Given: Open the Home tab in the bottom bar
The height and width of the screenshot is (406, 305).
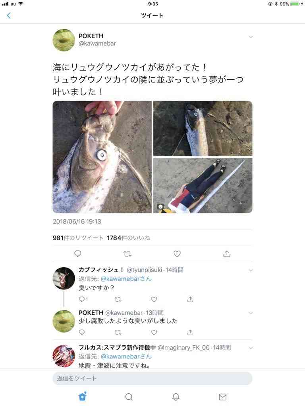Looking at the screenshot, I should [83, 396].
